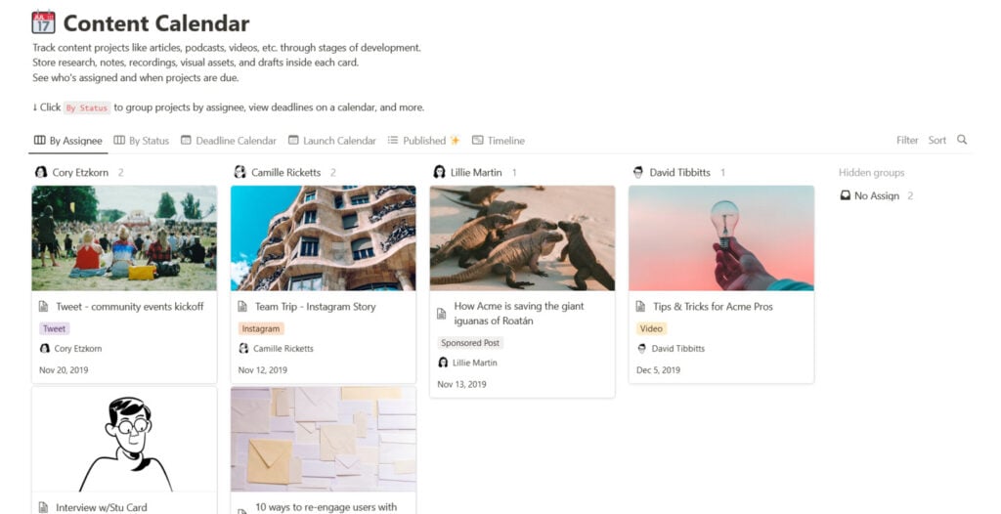
Task: Click Lillie Martin's avatar in column header
Action: tap(439, 172)
